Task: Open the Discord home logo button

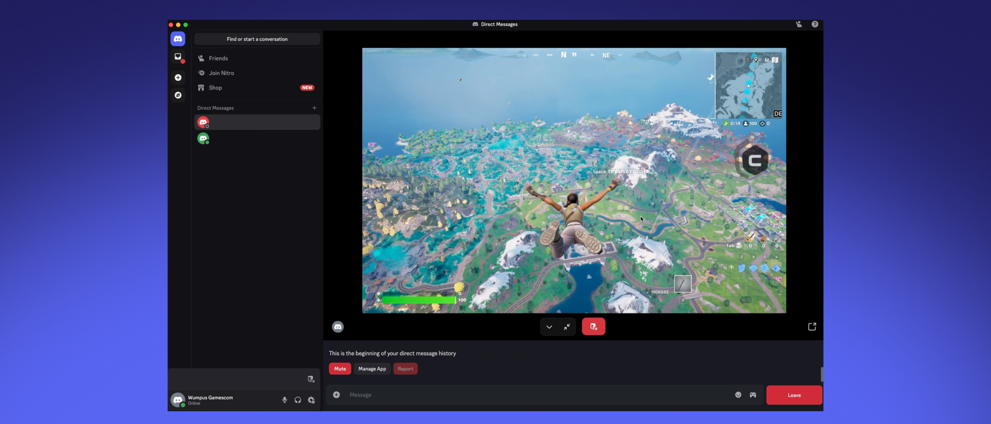Action: coord(178,39)
